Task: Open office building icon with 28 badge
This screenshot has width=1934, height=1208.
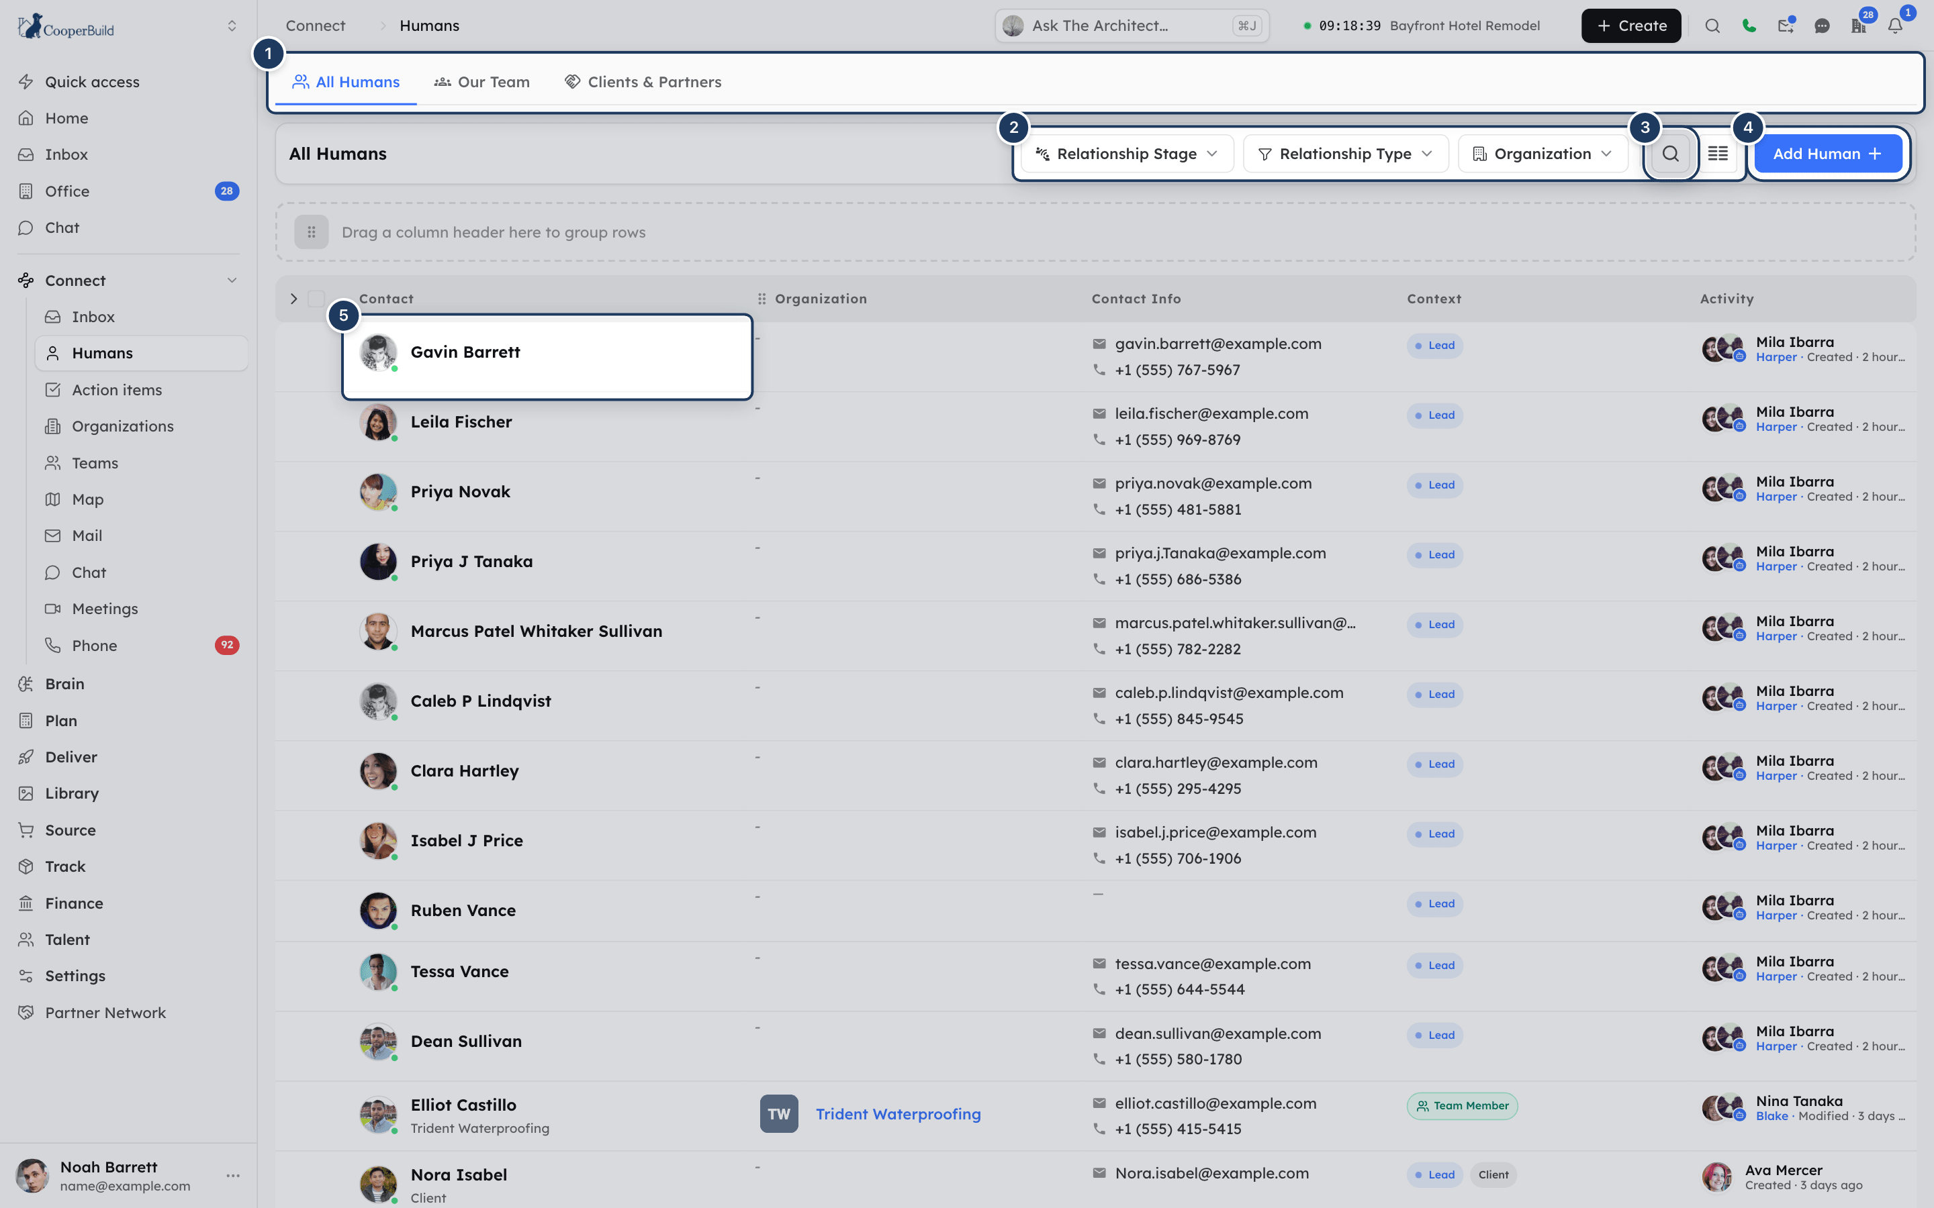Action: click(1859, 26)
